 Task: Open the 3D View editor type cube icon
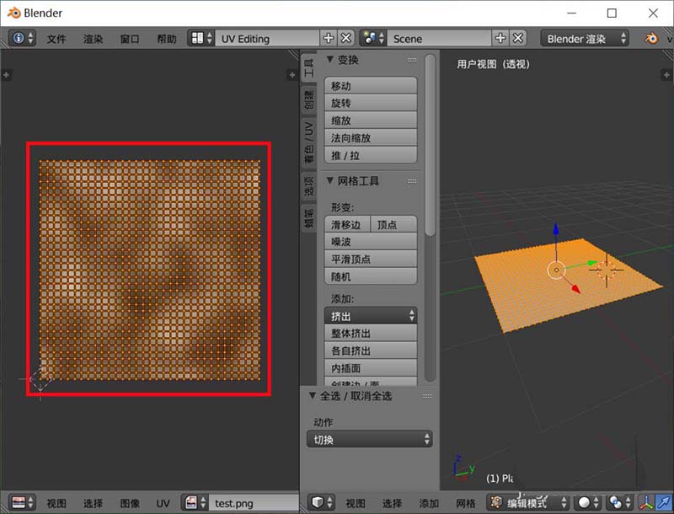tap(321, 502)
